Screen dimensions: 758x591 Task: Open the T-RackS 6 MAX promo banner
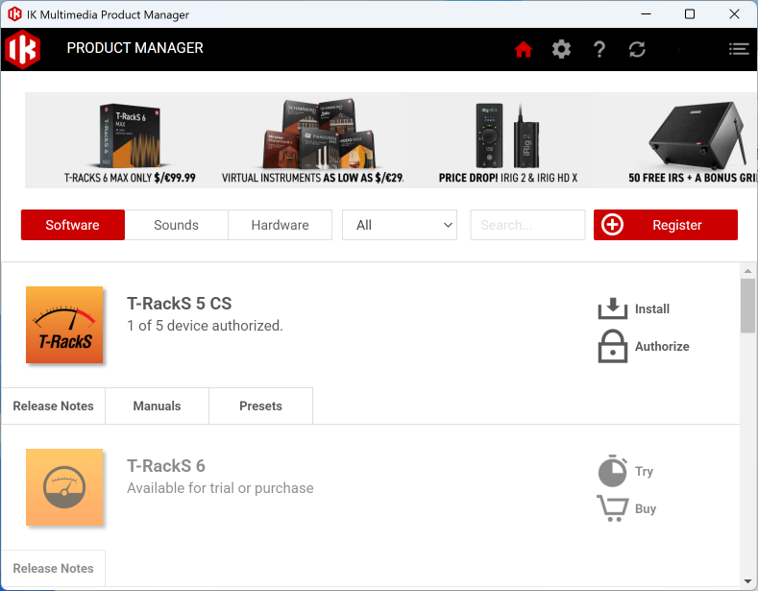point(130,140)
